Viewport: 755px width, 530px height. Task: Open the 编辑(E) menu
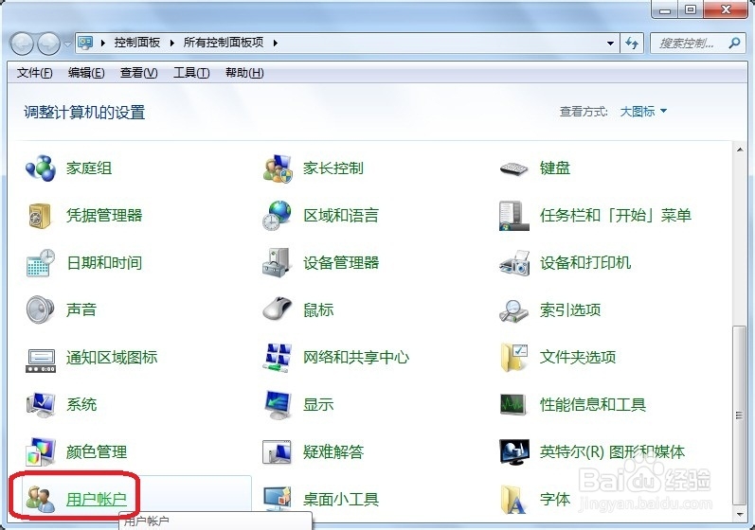coord(86,73)
